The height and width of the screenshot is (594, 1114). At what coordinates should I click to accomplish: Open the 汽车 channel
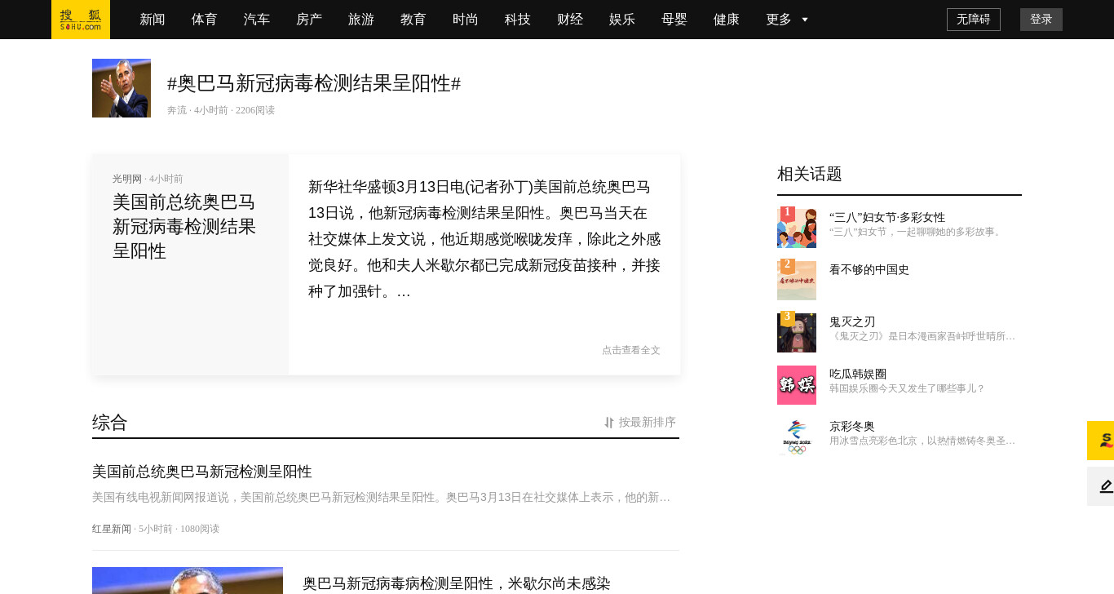pos(257,20)
